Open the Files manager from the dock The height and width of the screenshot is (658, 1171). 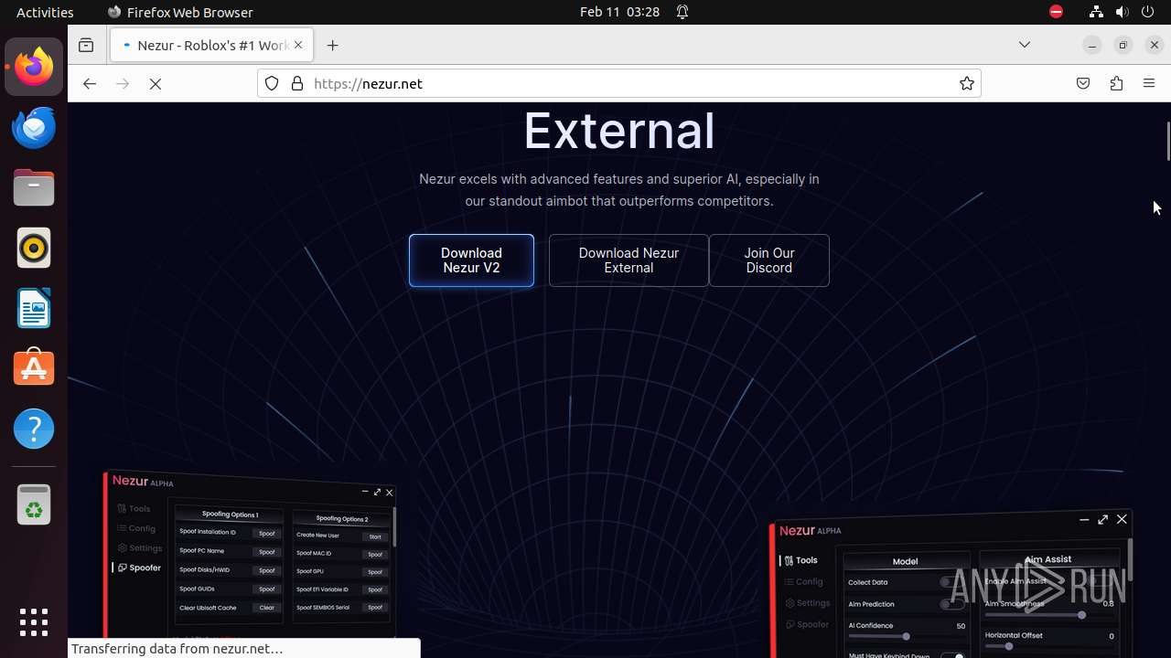pyautogui.click(x=34, y=187)
